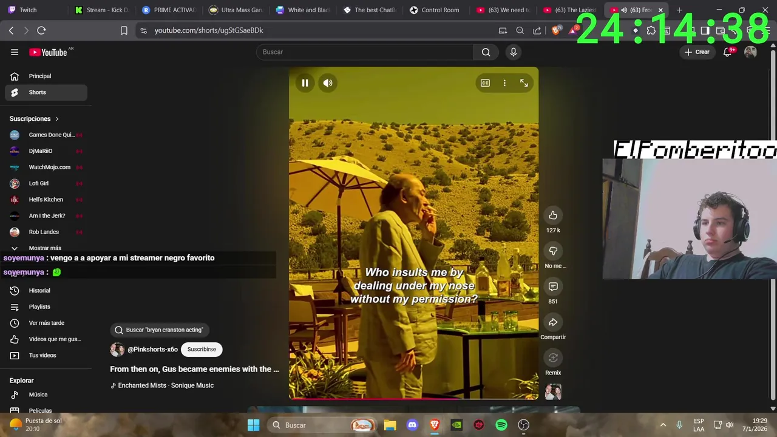Start voice search with the microphone

[514, 52]
